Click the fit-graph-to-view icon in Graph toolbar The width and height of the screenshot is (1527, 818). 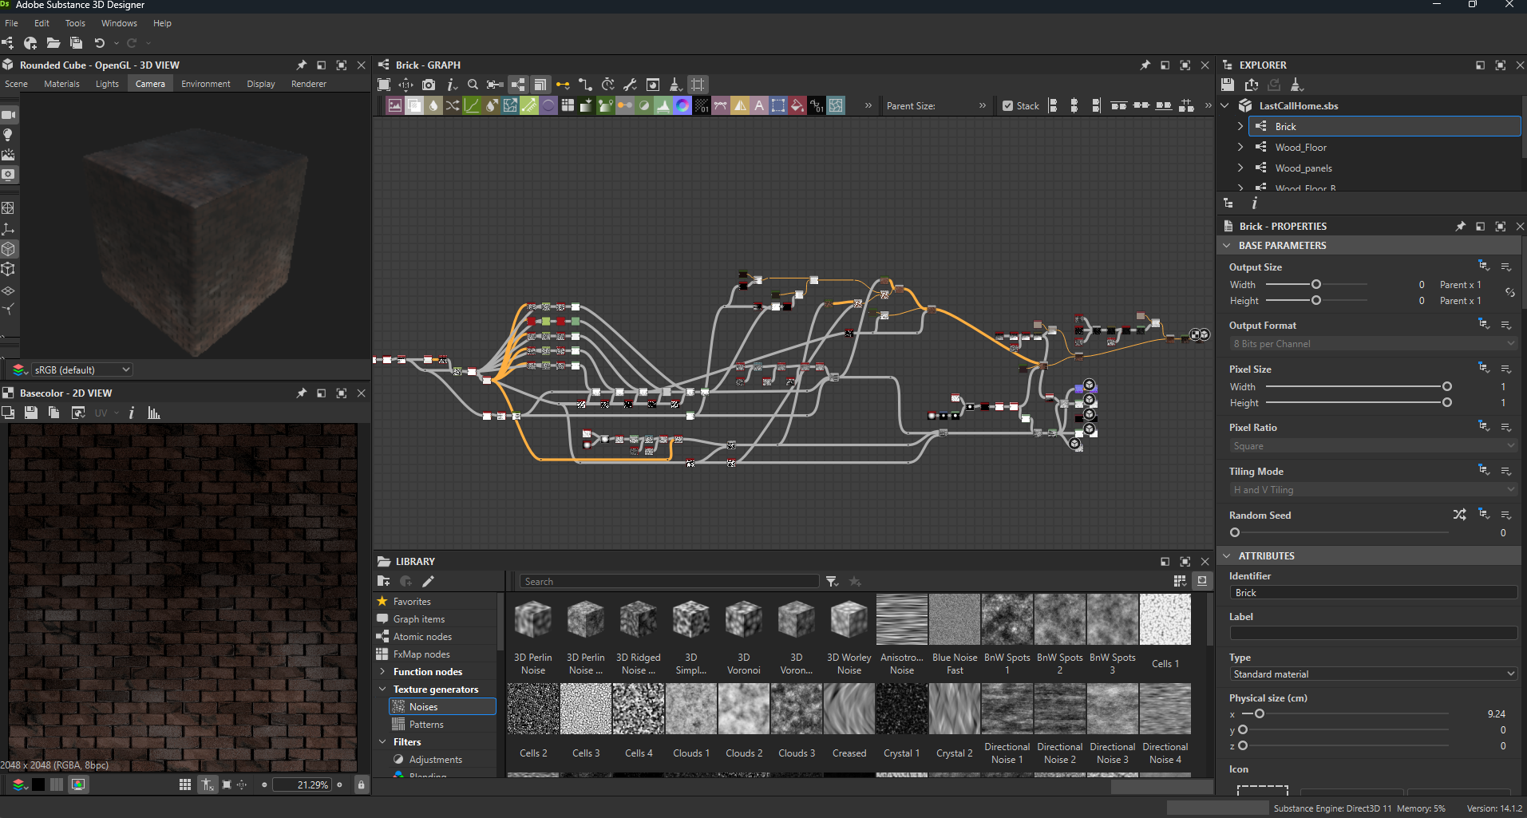[384, 85]
